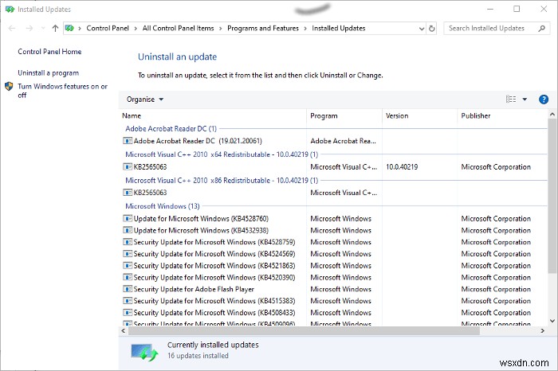The height and width of the screenshot is (371, 558).
Task: Click update icon beside KB4524569
Action: (128, 254)
